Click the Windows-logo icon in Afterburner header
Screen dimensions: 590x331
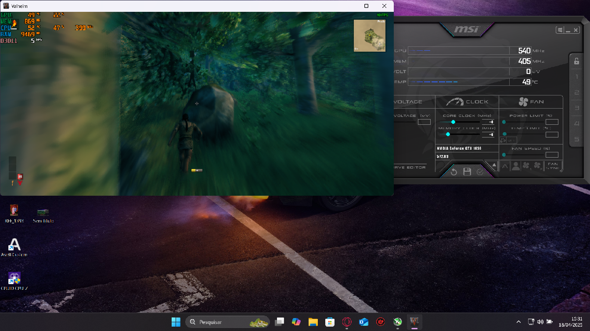[560, 30]
